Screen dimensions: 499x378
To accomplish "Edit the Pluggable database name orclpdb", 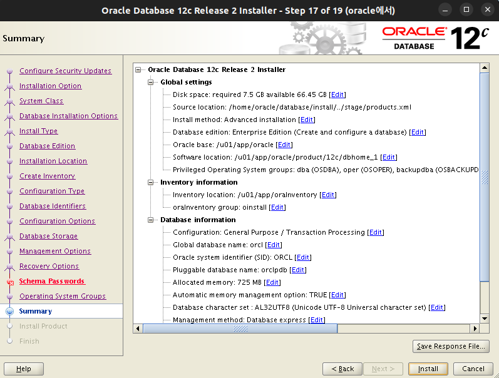I will (298, 270).
